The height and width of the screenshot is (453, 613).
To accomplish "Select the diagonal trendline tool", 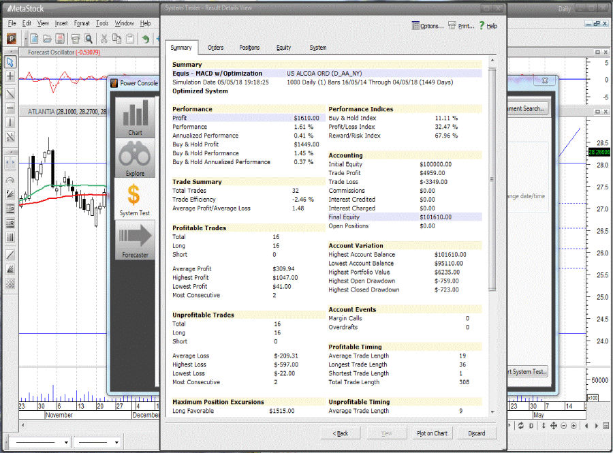I will tap(10, 94).
